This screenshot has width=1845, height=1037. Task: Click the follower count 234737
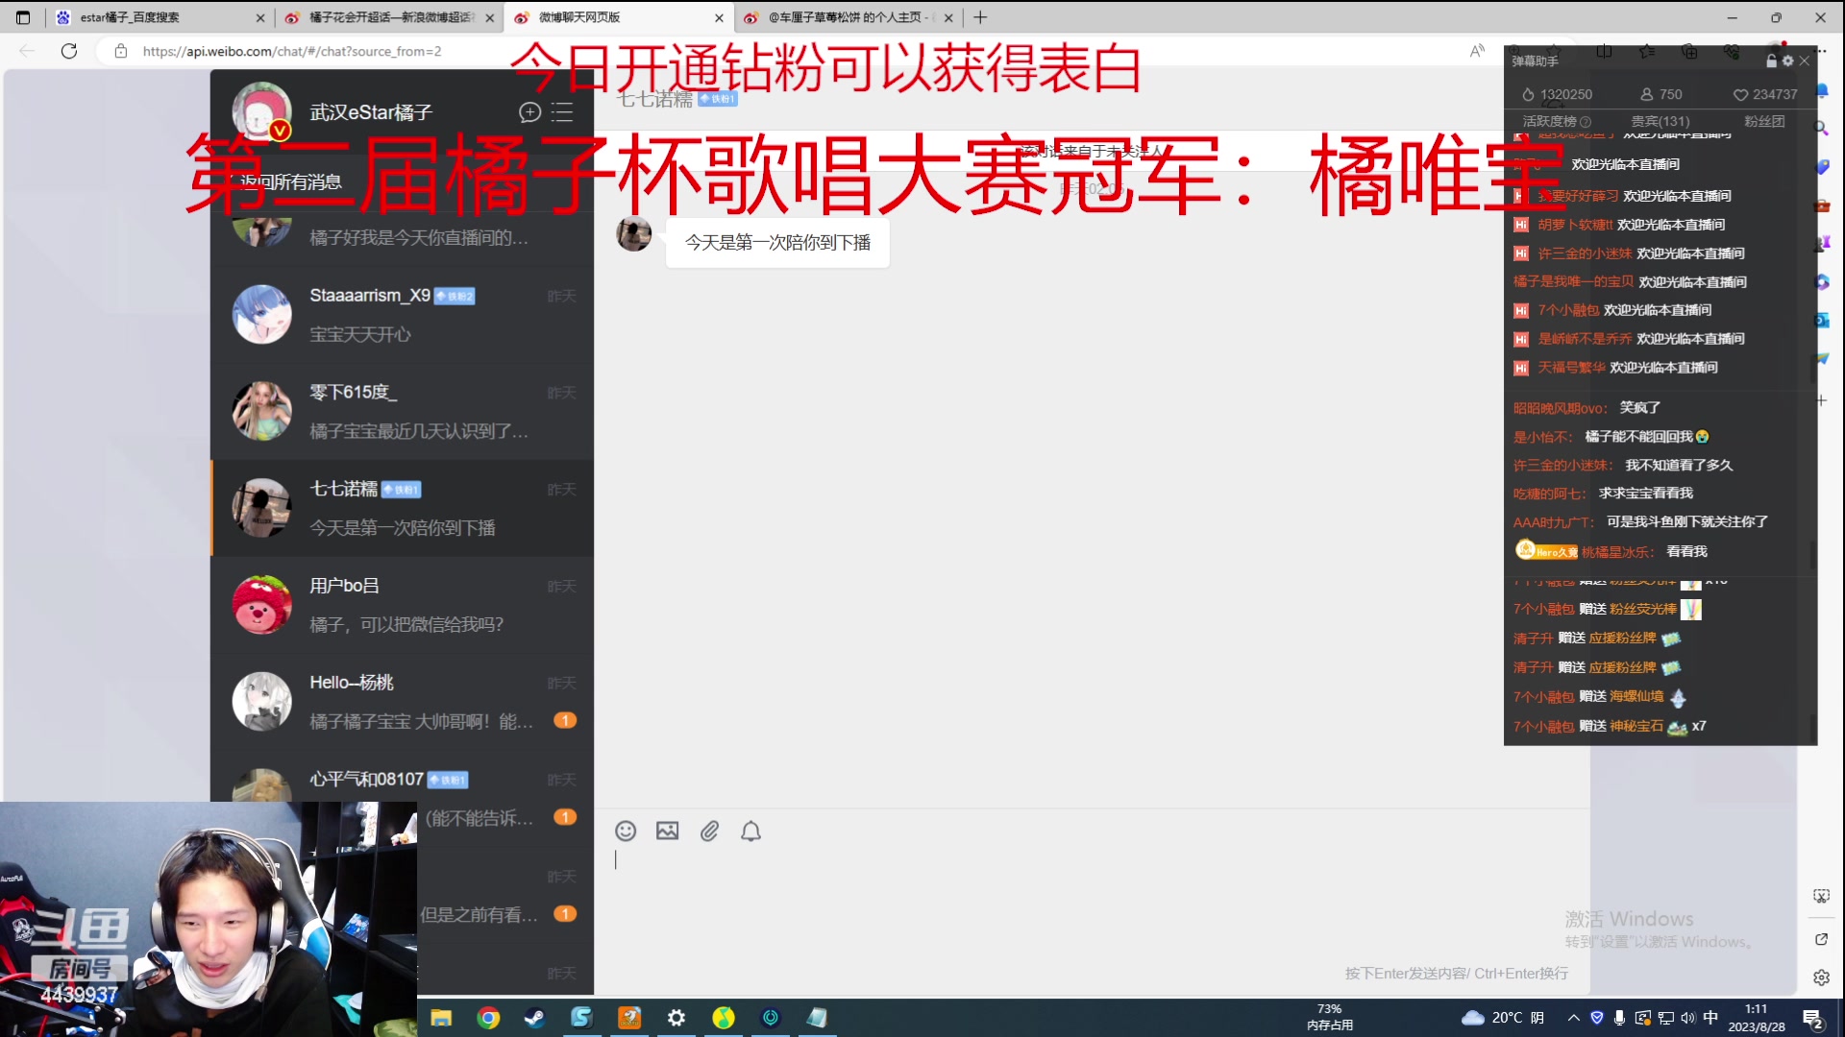click(x=1774, y=94)
